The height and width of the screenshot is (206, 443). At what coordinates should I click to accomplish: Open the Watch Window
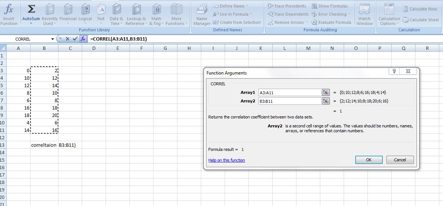tap(364, 15)
